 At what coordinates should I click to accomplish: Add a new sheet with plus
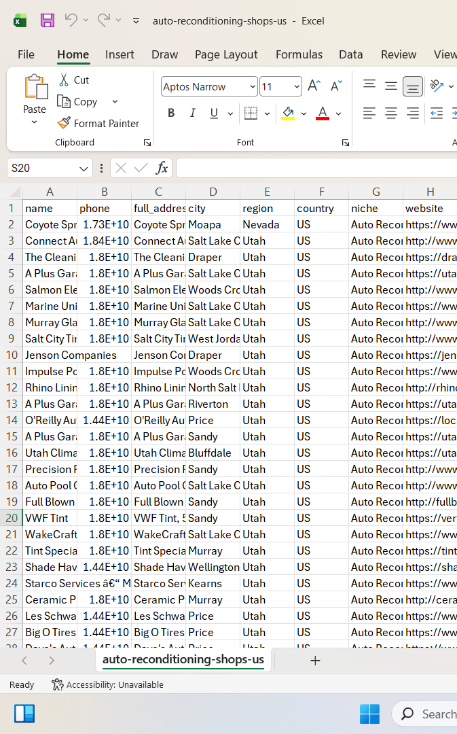tap(315, 661)
